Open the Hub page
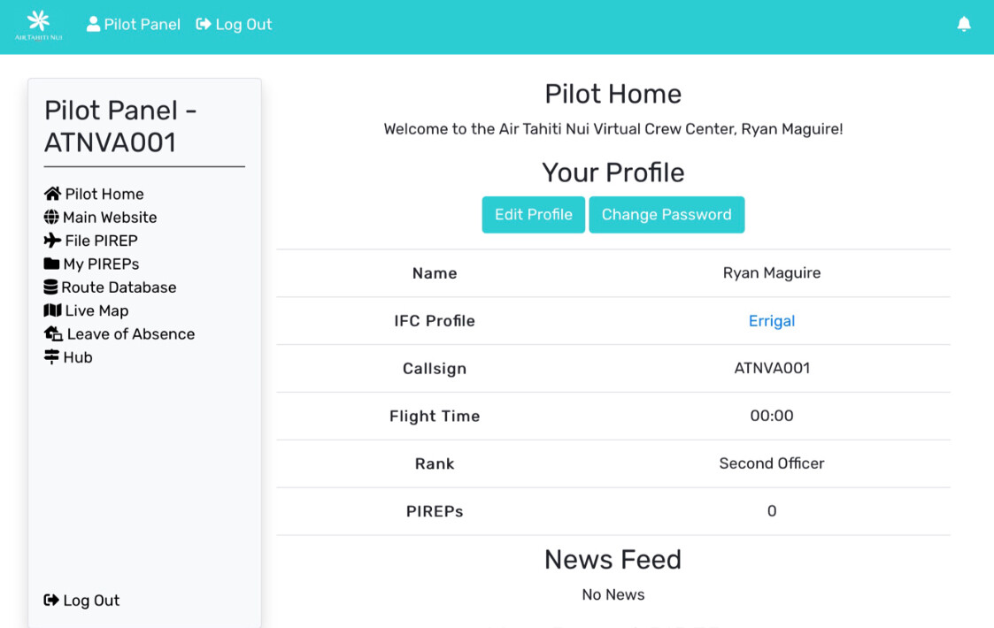This screenshot has height=628, width=994. pos(68,357)
